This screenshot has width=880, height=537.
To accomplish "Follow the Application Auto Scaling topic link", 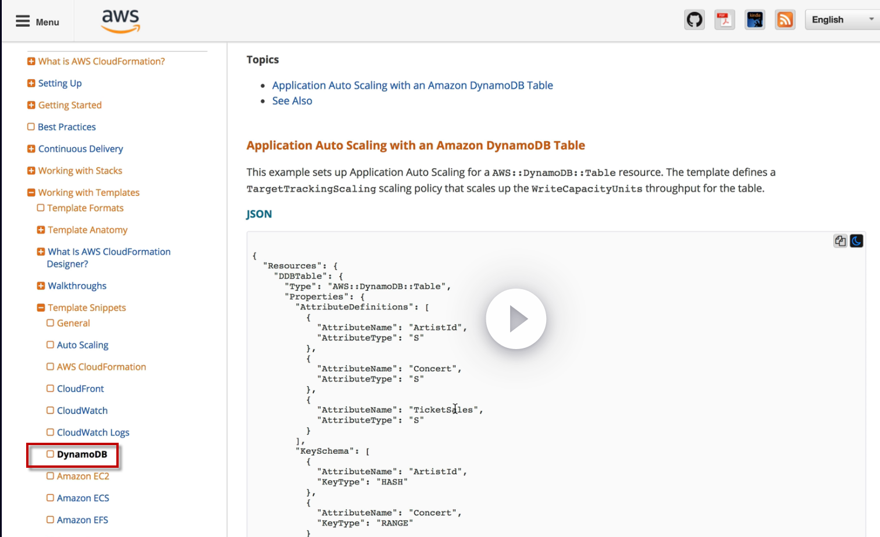I will (x=412, y=86).
